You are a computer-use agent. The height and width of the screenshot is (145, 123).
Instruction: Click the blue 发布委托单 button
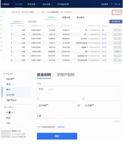(x=116, y=21)
